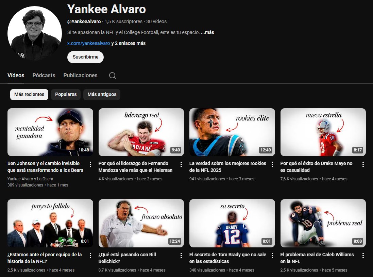Open the x.com/yankeealvaro link

click(88, 43)
